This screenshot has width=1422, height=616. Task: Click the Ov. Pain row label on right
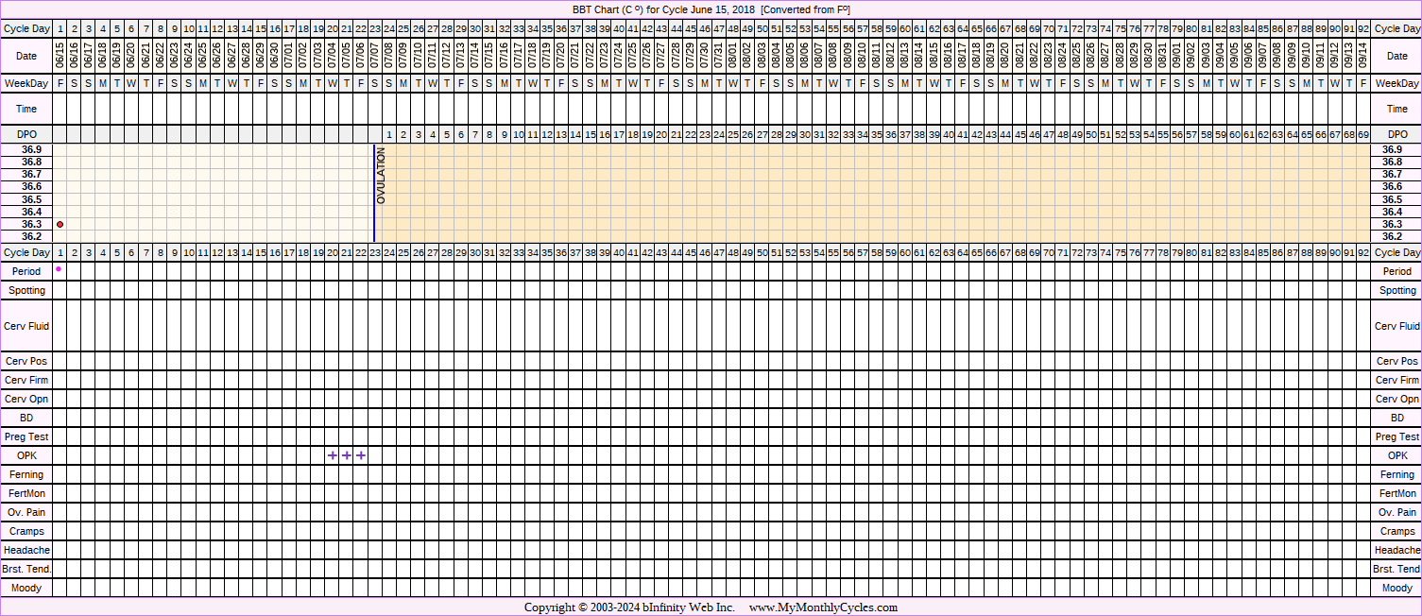[x=1396, y=512]
